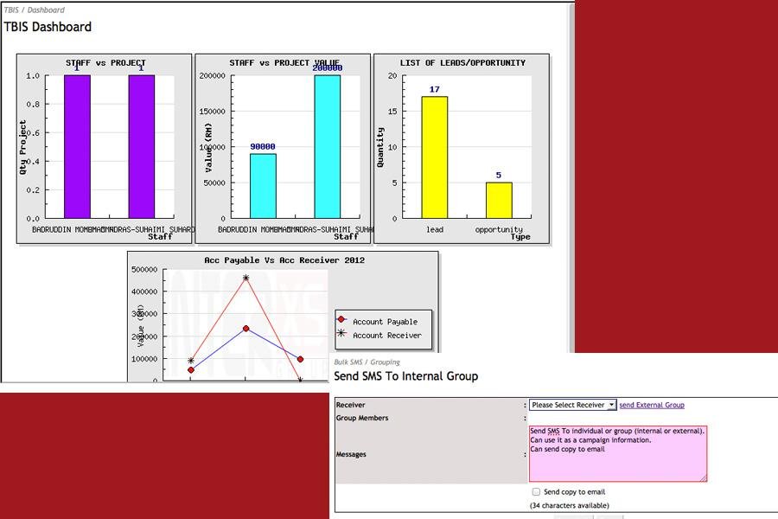Click the peak point on the red payable line
Screen dimensions: 778x519
click(246, 277)
